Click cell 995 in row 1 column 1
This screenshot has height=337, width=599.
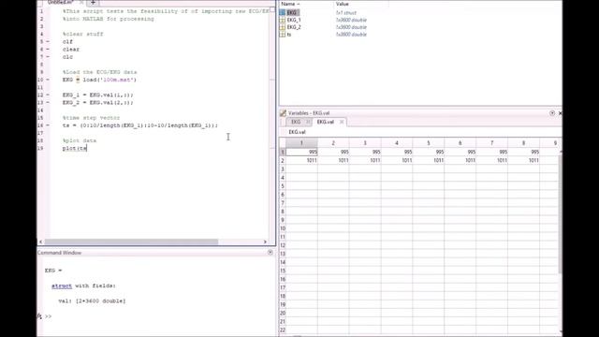[301, 152]
